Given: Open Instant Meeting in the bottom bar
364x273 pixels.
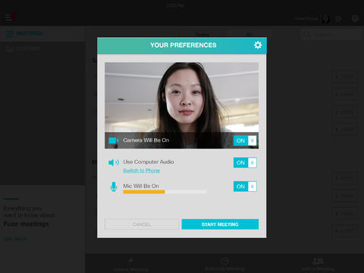Looking at the screenshot, I should pyautogui.click(x=130, y=264).
